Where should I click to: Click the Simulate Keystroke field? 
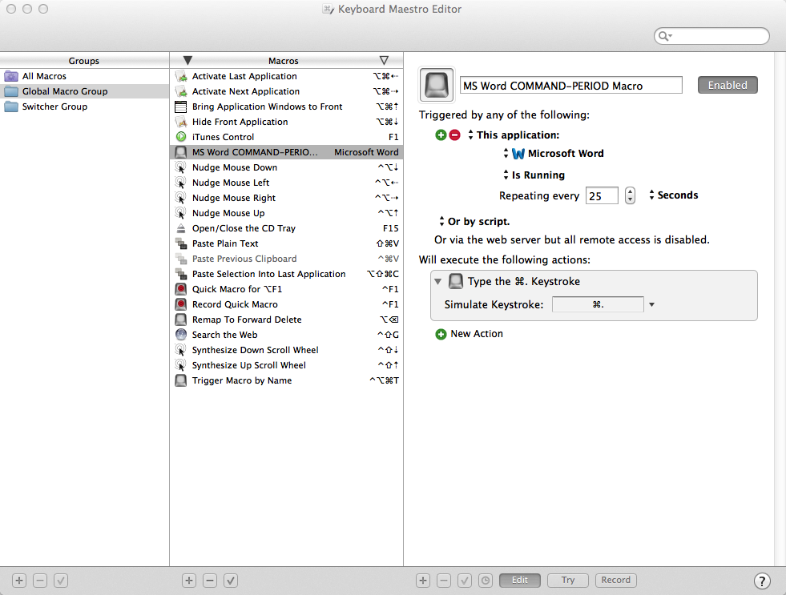(598, 304)
